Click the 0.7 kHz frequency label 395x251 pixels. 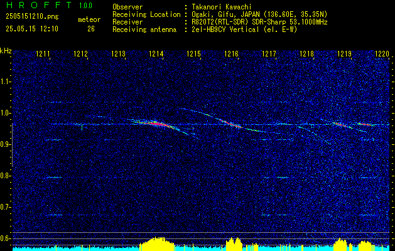point(6,207)
